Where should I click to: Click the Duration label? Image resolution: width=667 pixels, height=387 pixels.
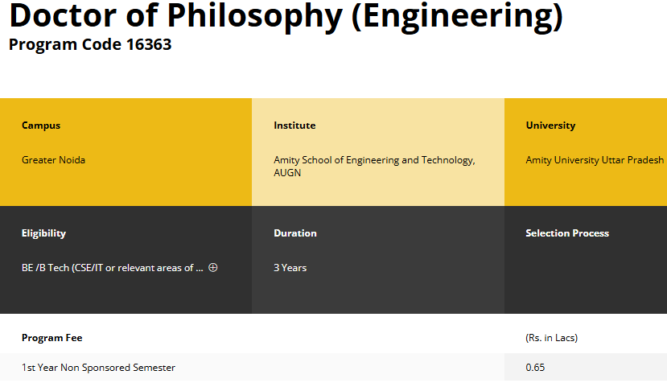[x=294, y=233]
